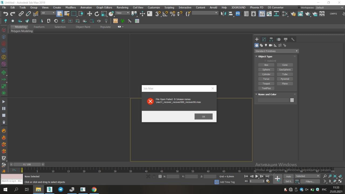This screenshot has width=345, height=194.
Task: Click OK in the File Open Failed dialog
Action: [x=203, y=116]
